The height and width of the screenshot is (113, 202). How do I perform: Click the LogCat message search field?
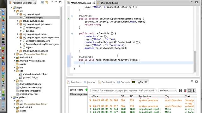[123, 91]
